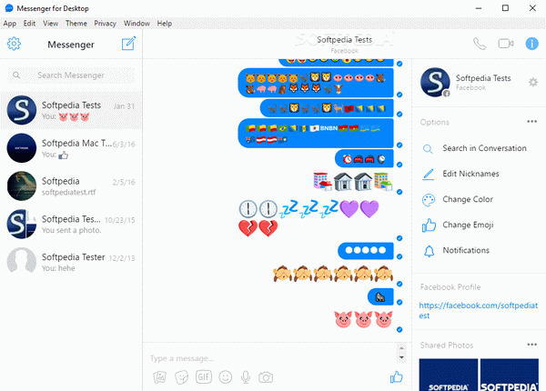
Task: Click the Messenger sidebar heading
Action: pyautogui.click(x=71, y=45)
